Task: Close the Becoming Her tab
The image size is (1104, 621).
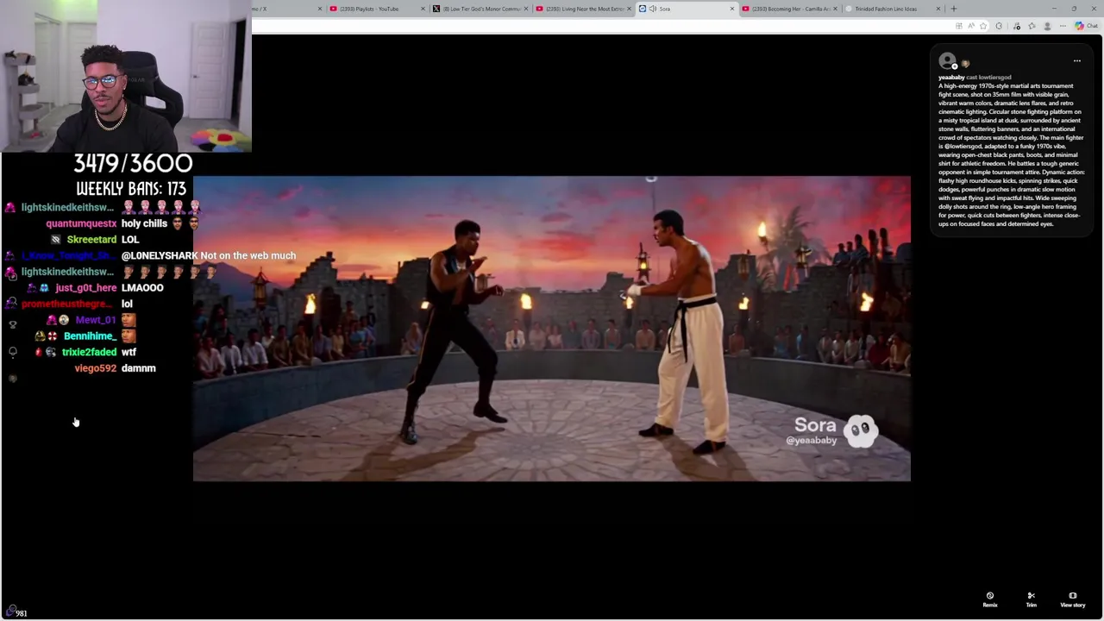Action: coord(835,9)
